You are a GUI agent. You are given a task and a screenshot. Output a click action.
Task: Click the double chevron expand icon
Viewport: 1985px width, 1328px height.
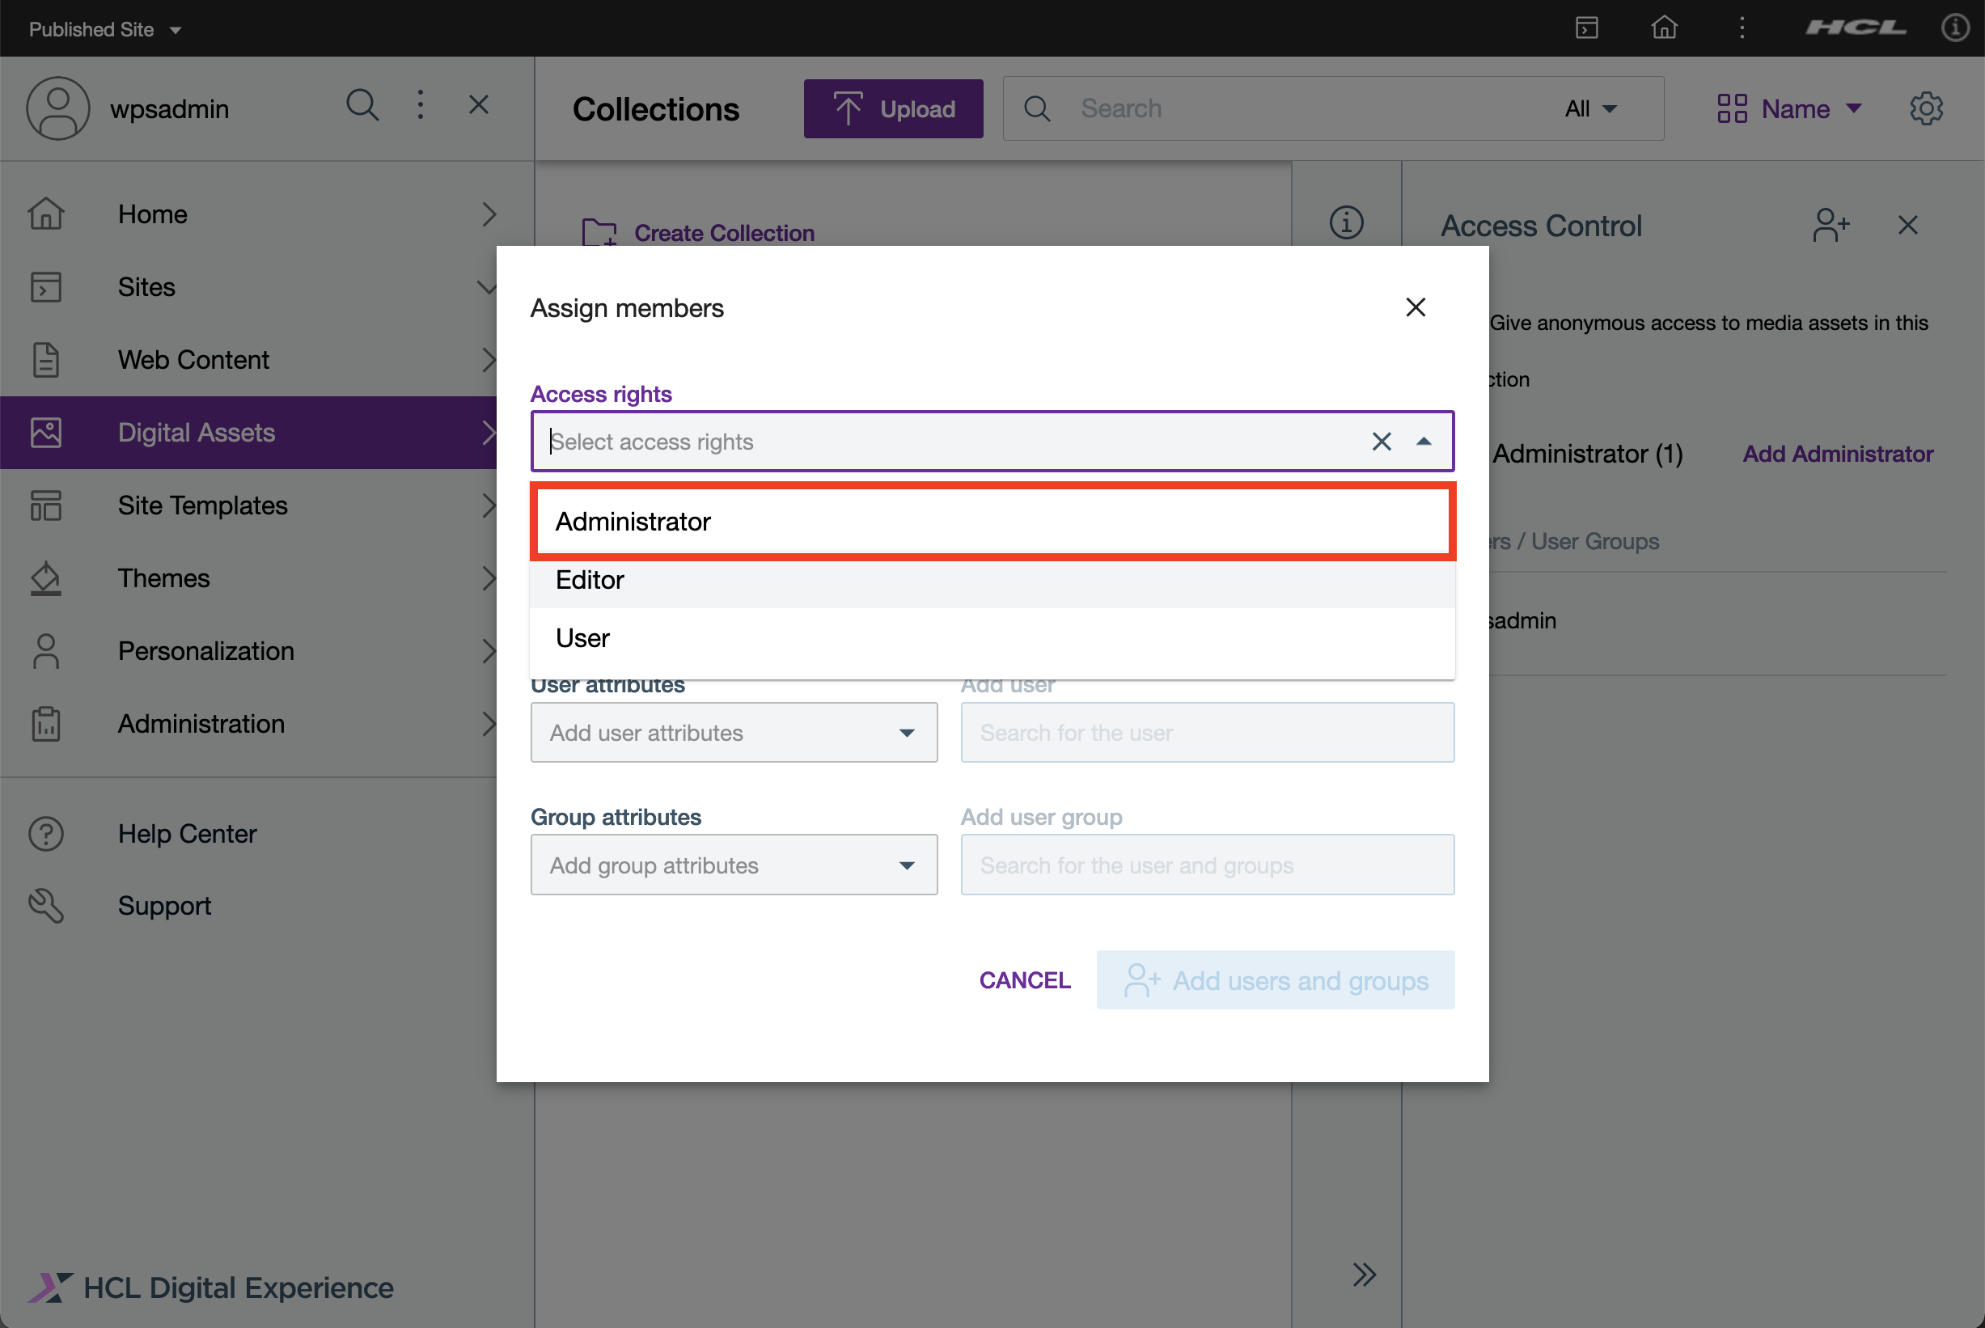click(x=1364, y=1274)
